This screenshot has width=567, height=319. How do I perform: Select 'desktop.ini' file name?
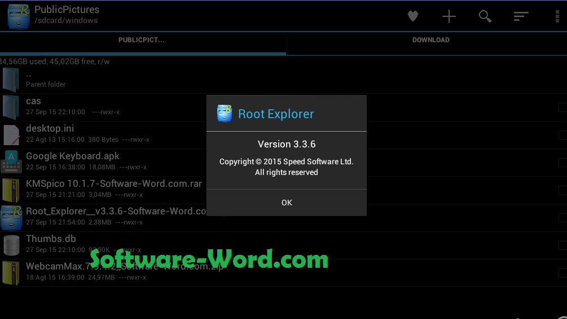click(x=50, y=128)
